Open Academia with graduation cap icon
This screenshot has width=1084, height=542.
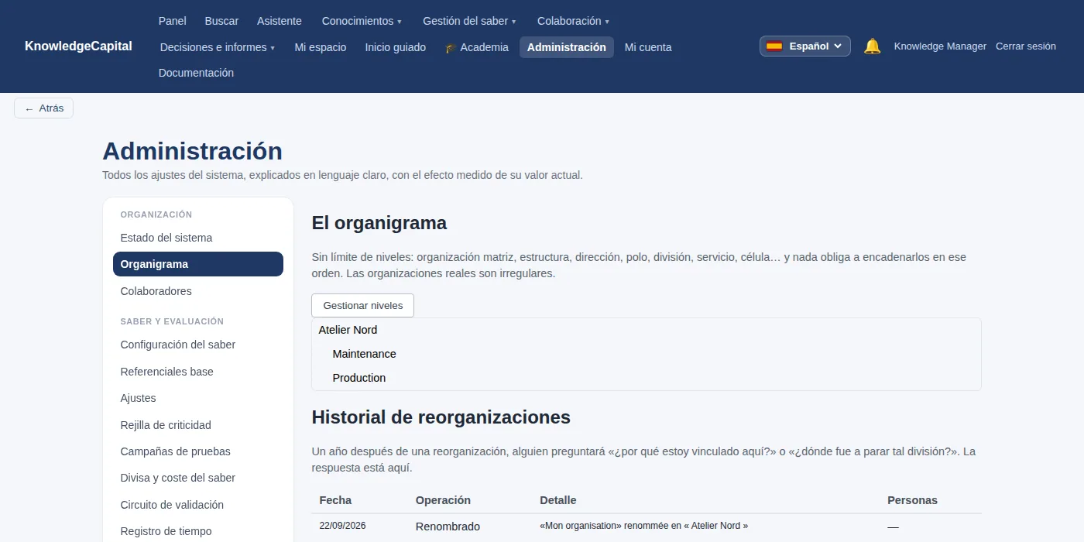[476, 47]
